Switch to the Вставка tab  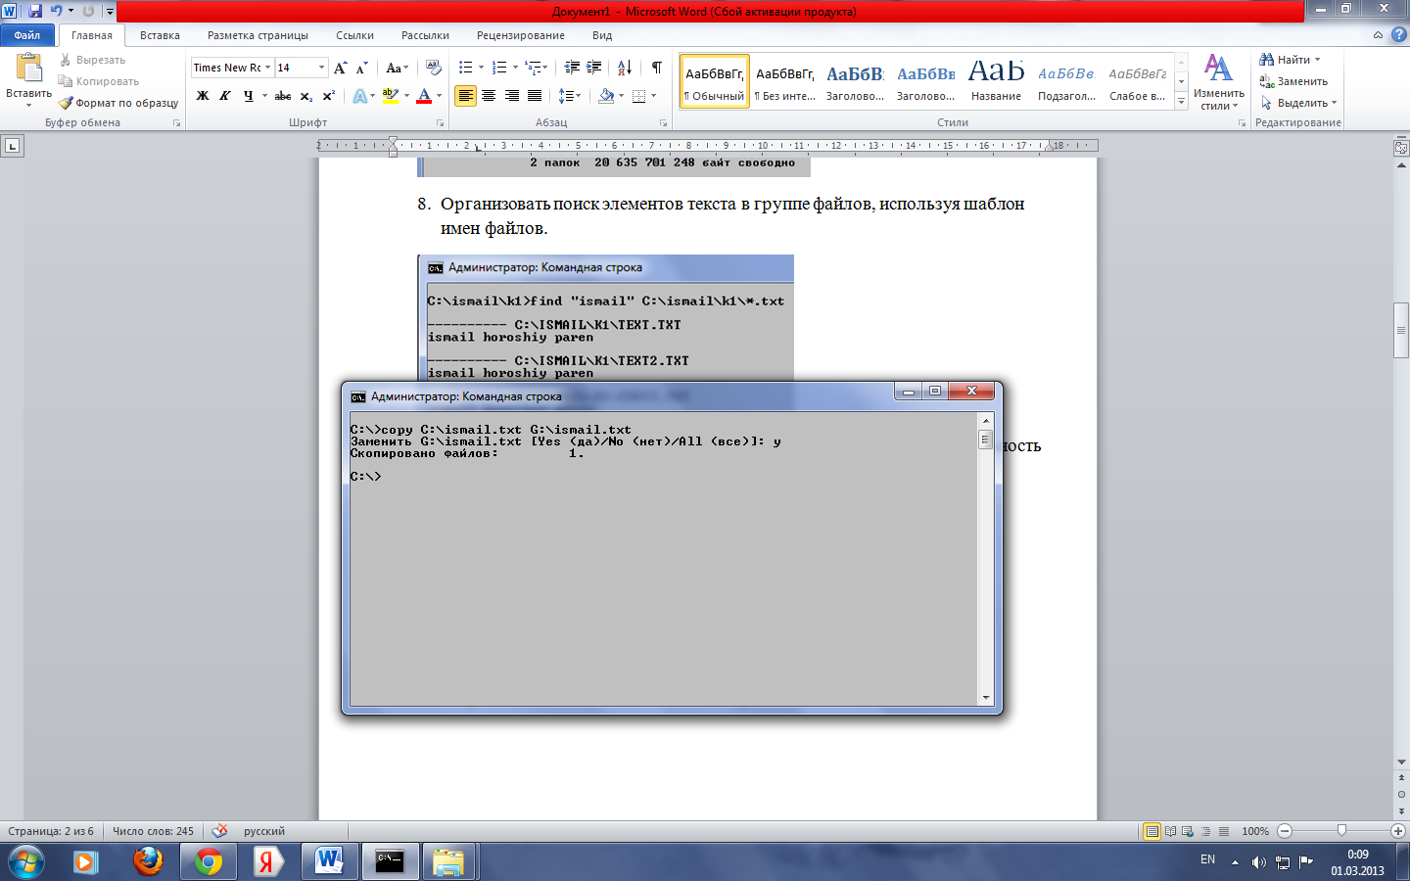pos(160,35)
